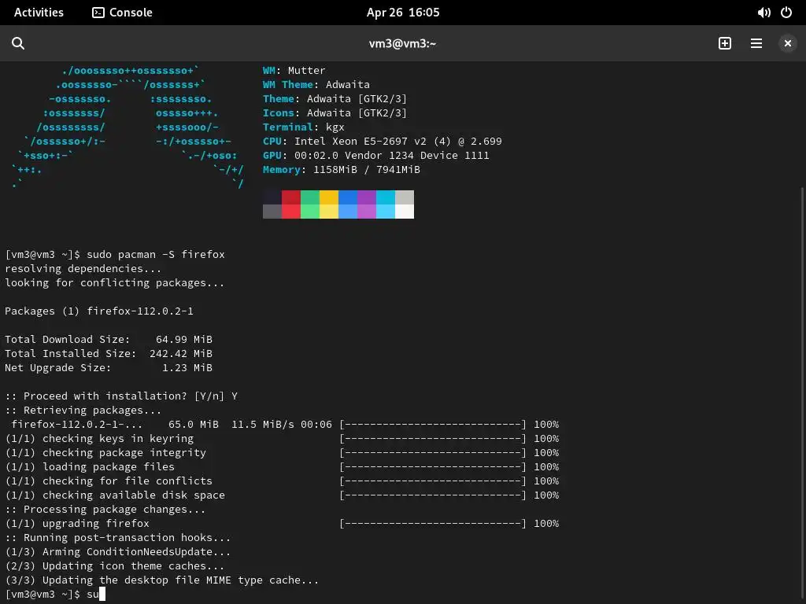
Task: Click 'Updating icon theme caches...' line
Action: tap(115, 566)
